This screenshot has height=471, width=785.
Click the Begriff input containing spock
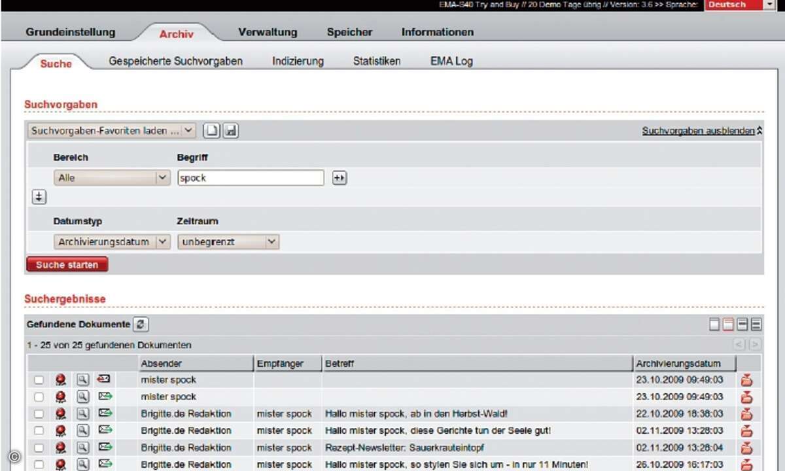251,178
